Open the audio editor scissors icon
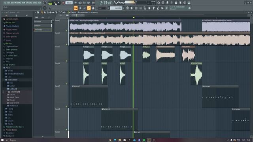Viewport: 253px width, 142px height. pos(163,3)
